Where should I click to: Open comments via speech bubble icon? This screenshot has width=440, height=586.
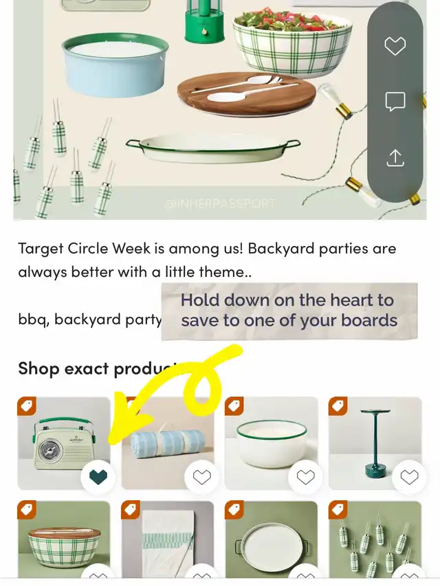(395, 101)
